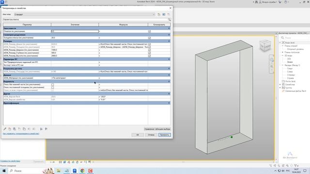Open the 'Справка по свойствам' link
Image resolution: width=310 pixels, height=174 pixels.
click(10, 161)
